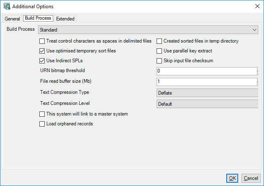Open the Extended tab
This screenshot has width=264, height=186.
(65, 18)
